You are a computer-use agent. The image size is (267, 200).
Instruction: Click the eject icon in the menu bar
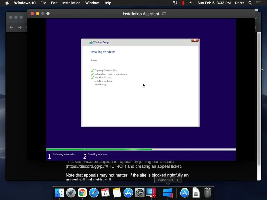point(190,3)
